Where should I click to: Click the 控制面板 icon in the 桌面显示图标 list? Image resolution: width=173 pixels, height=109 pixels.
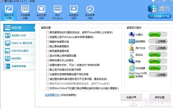(x=132, y=41)
